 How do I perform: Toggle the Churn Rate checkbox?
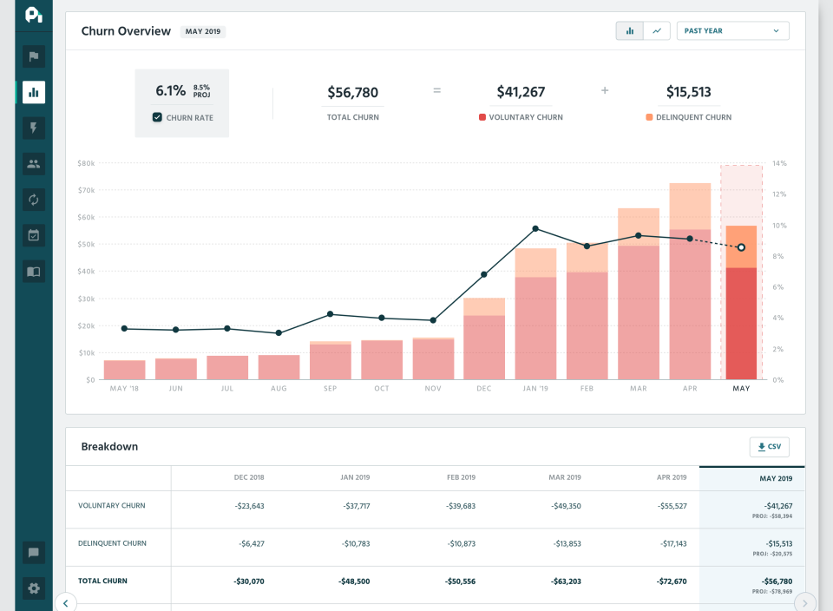[x=157, y=118]
